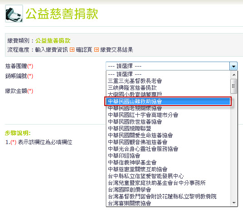Choose 中華民國殘障聯盟 from dropdown

click(x=168, y=129)
